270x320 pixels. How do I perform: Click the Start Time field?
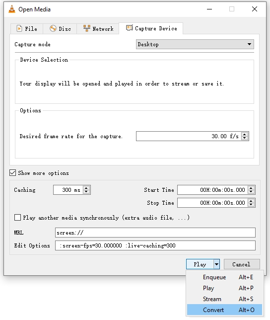[212, 190]
